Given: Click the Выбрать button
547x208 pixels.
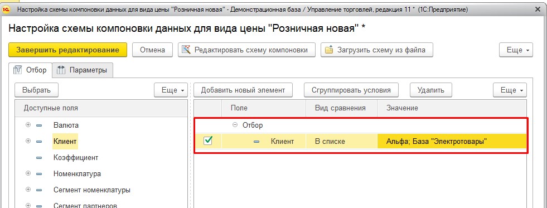Looking at the screenshot, I should (37, 90).
